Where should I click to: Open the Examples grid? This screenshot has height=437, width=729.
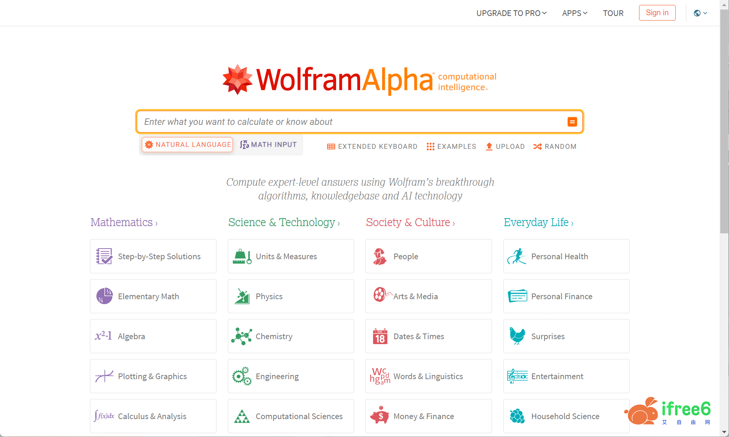451,147
